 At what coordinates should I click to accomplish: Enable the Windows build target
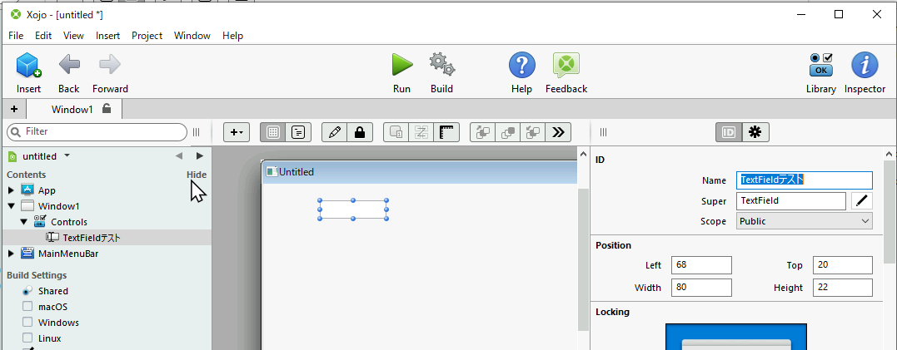(x=27, y=323)
